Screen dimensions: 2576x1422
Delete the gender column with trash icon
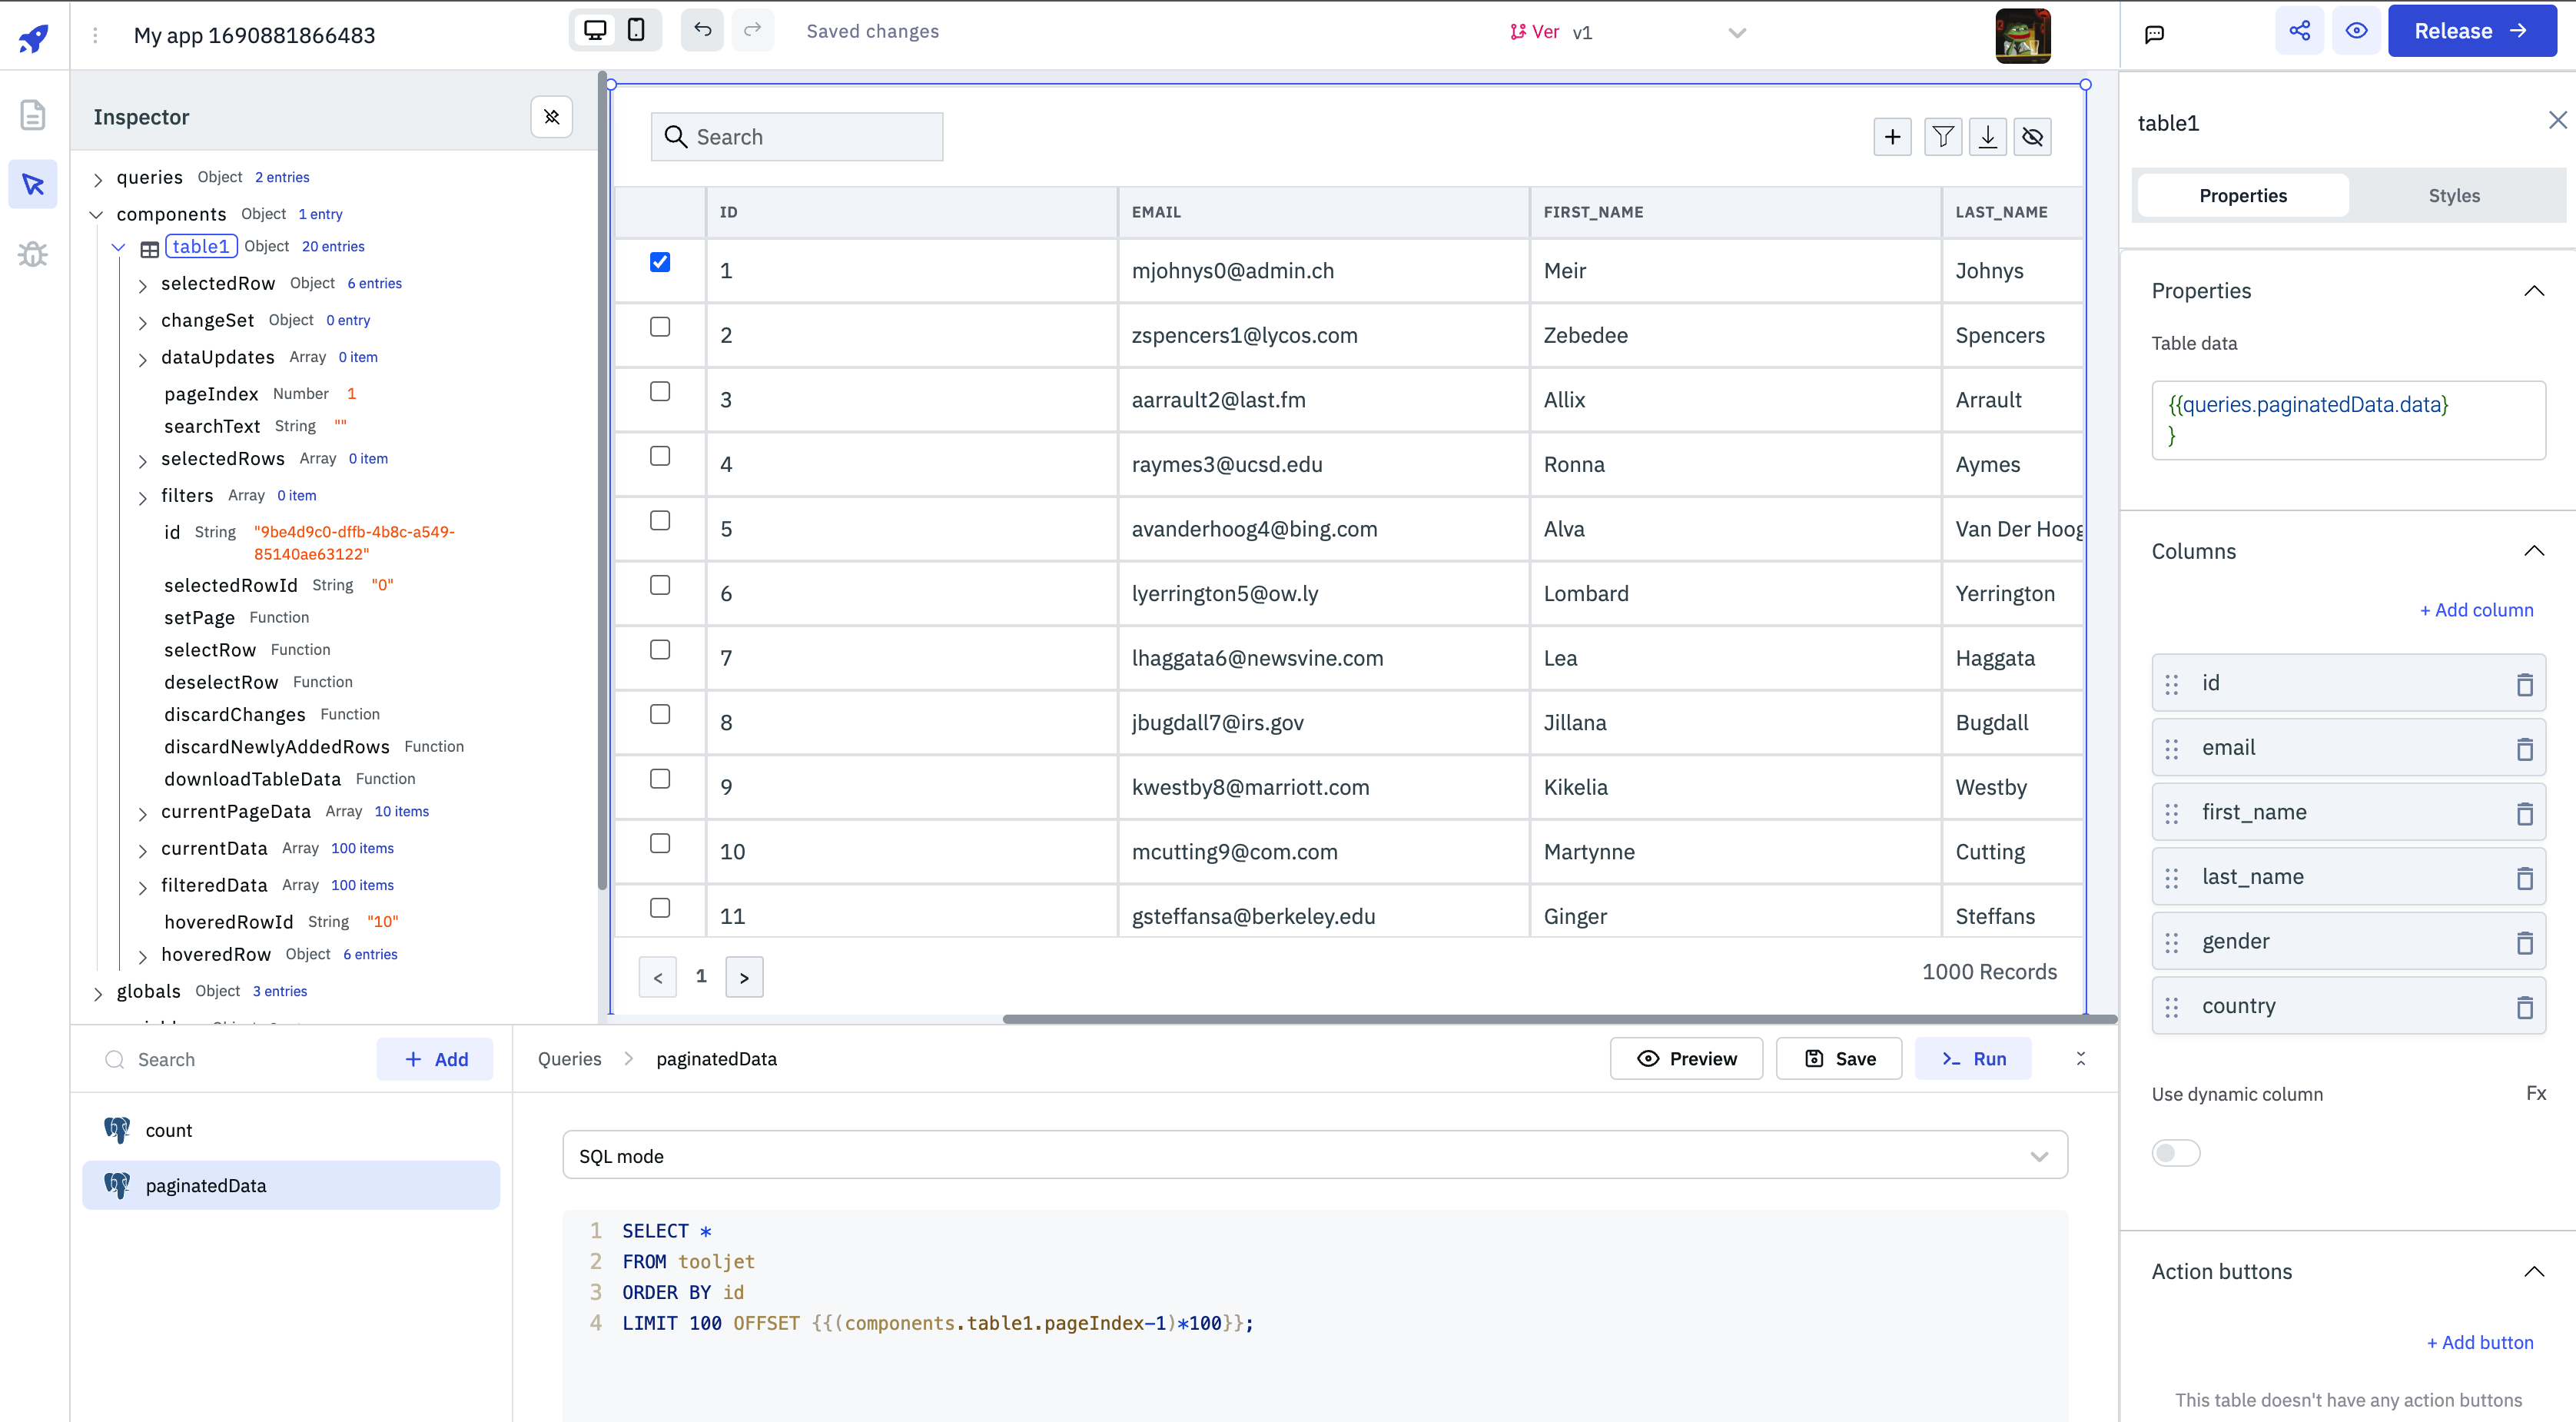point(2524,942)
